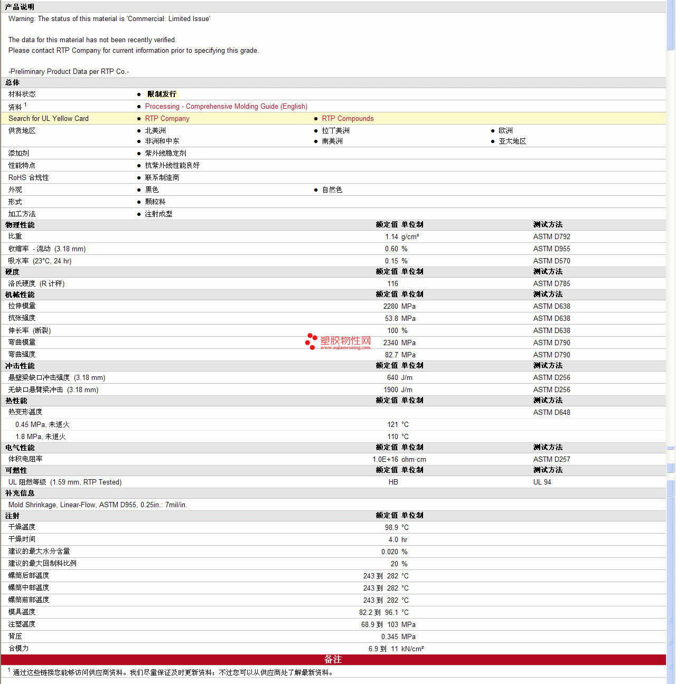Select the 'ASTM D257' test method
Screen dimensions: 676x684
coord(552,460)
